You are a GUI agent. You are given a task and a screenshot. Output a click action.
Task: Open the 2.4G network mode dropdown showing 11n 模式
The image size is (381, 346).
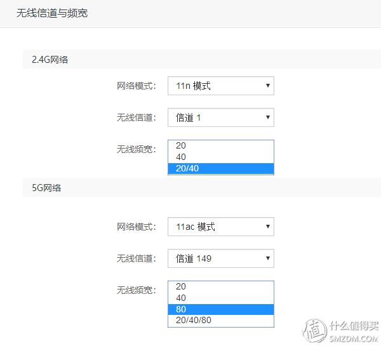221,86
